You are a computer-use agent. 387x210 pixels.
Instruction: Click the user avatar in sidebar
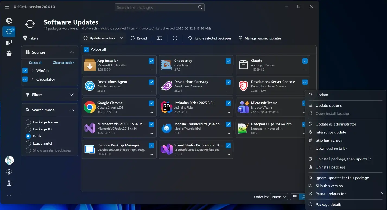(9, 160)
